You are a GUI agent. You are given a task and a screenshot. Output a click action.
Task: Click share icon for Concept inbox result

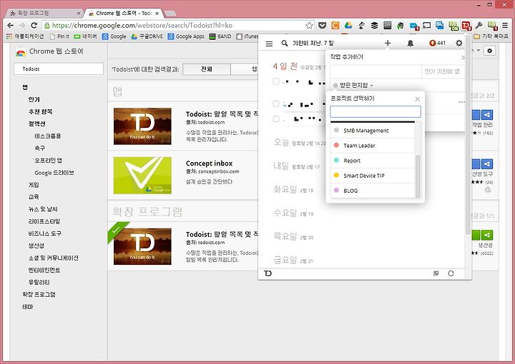tap(487, 163)
